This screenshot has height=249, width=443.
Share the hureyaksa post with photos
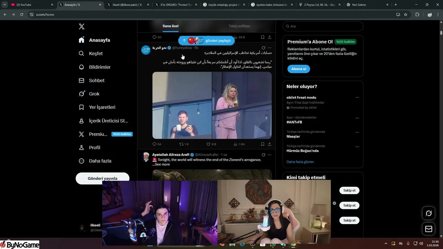(270, 144)
